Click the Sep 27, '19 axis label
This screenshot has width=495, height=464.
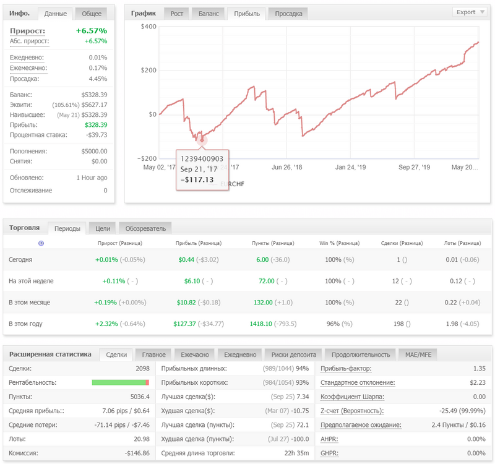pyautogui.click(x=414, y=167)
